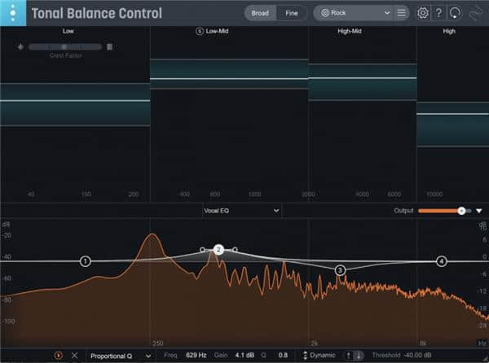Solo the Low-Mid band S icon
The image size is (489, 363).
pyautogui.click(x=200, y=31)
